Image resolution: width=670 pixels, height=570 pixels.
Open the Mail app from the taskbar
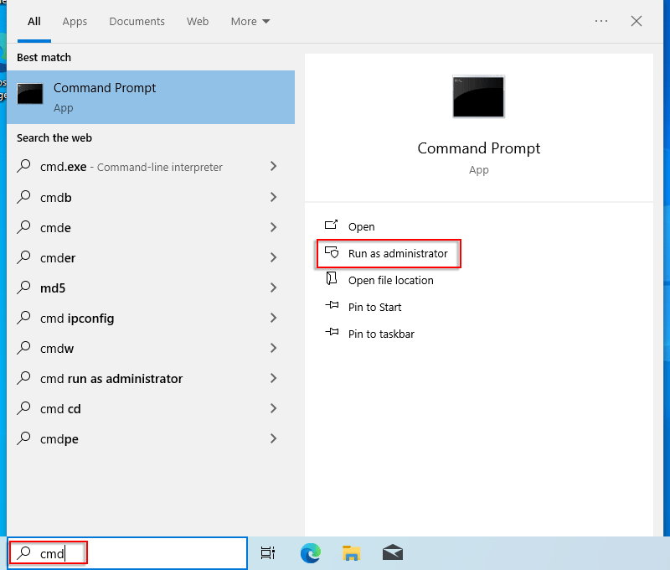click(x=393, y=552)
